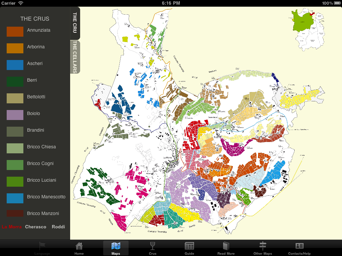
Task: Tap the Maps icon in bottom bar
Action: [116, 246]
